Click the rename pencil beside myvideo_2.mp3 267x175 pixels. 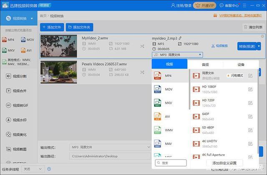(180, 38)
